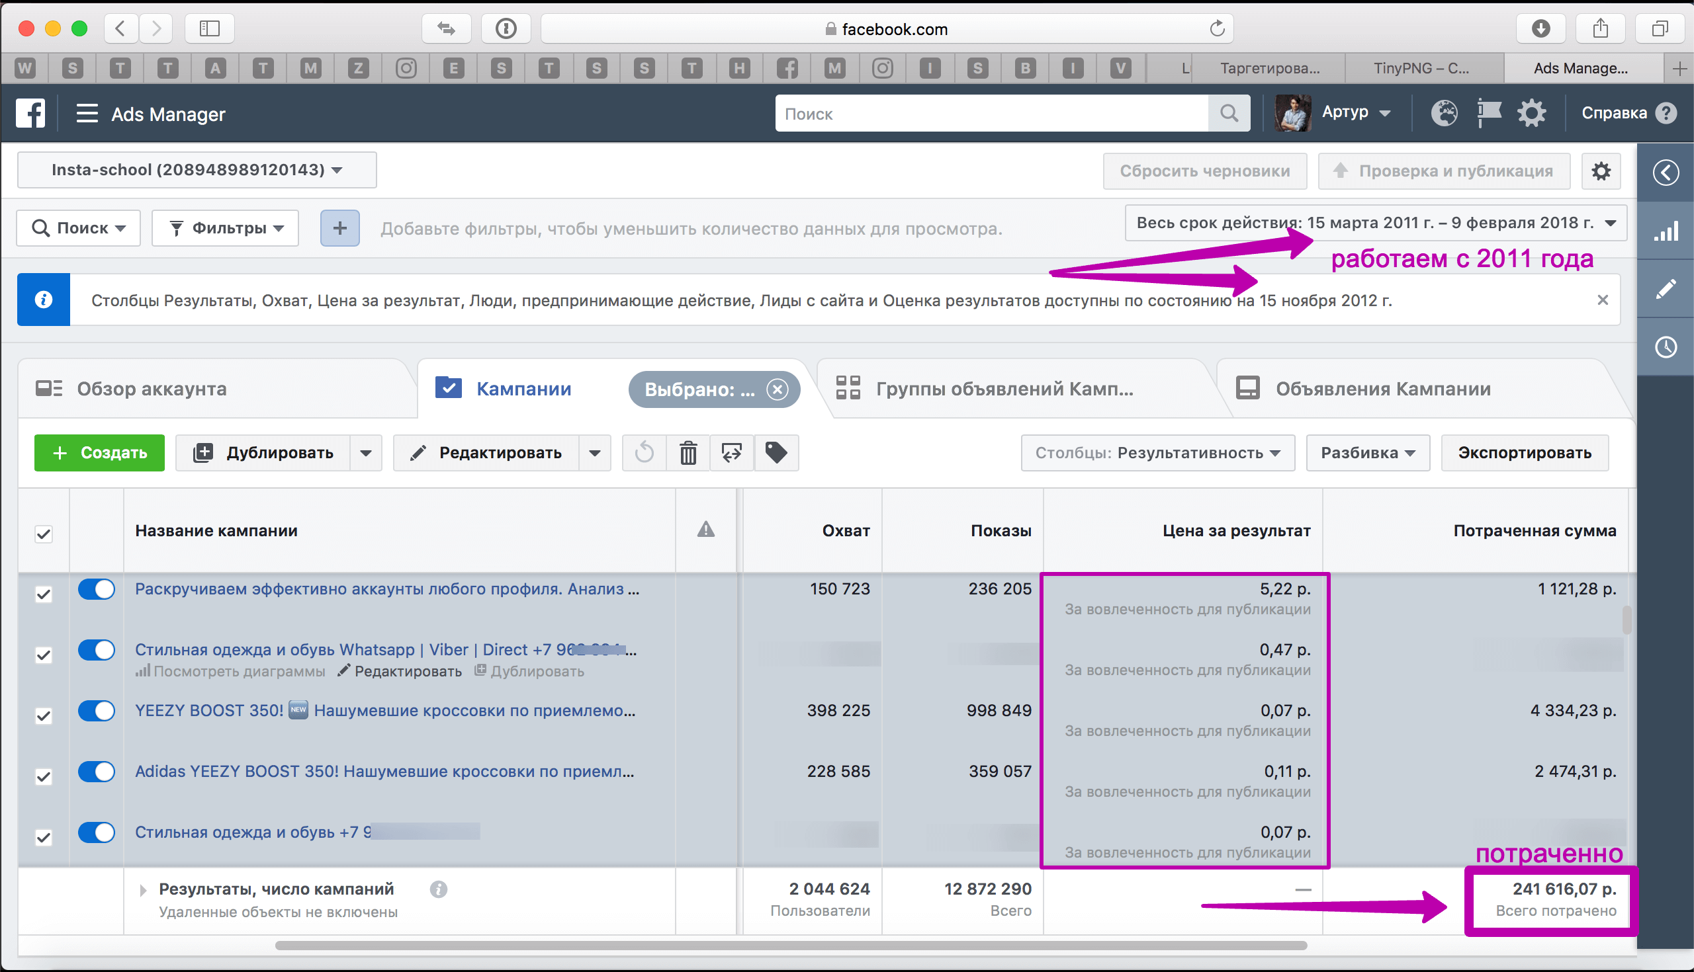Click Safari share icon
The image size is (1694, 972).
pos(1601,28)
